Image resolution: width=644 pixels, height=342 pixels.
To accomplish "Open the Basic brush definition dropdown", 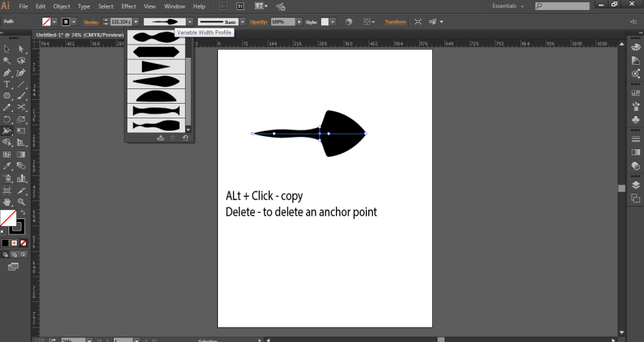I will pyautogui.click(x=243, y=22).
